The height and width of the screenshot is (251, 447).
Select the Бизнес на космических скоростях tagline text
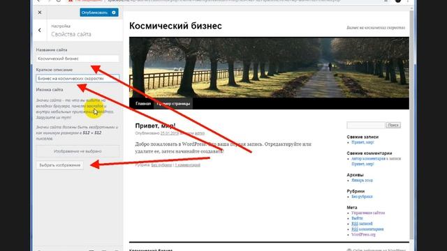[376, 28]
